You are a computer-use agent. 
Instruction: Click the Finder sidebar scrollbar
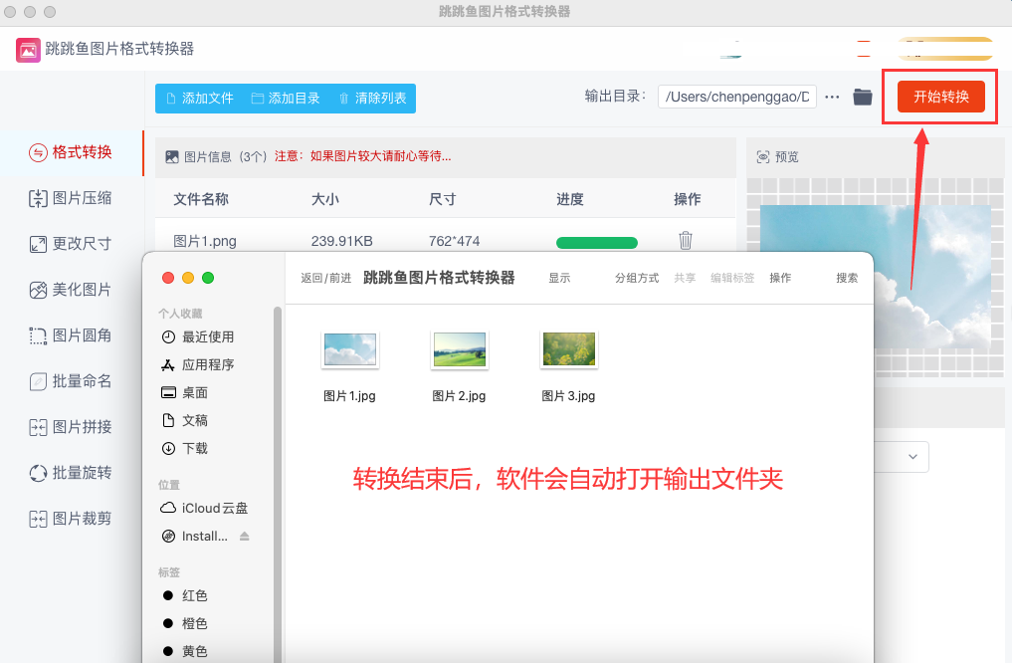(x=278, y=484)
